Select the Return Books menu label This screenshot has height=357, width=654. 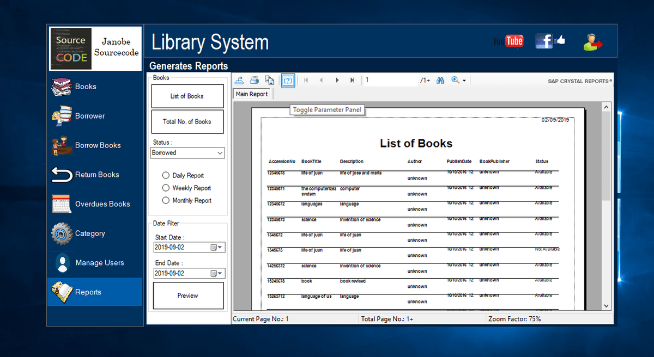(97, 175)
